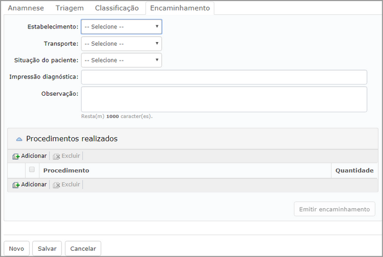This screenshot has height=257, width=383.
Task: Click the Novo button
Action: click(x=17, y=248)
